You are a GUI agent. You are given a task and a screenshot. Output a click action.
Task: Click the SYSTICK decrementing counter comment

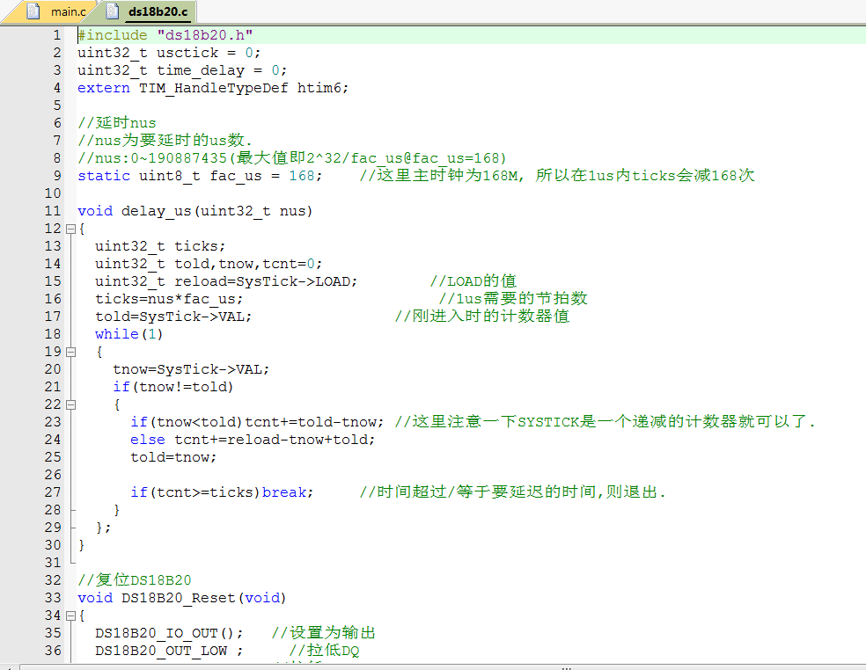coord(605,422)
